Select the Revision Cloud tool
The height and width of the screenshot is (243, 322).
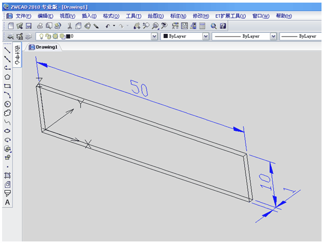pyautogui.click(x=7, y=113)
